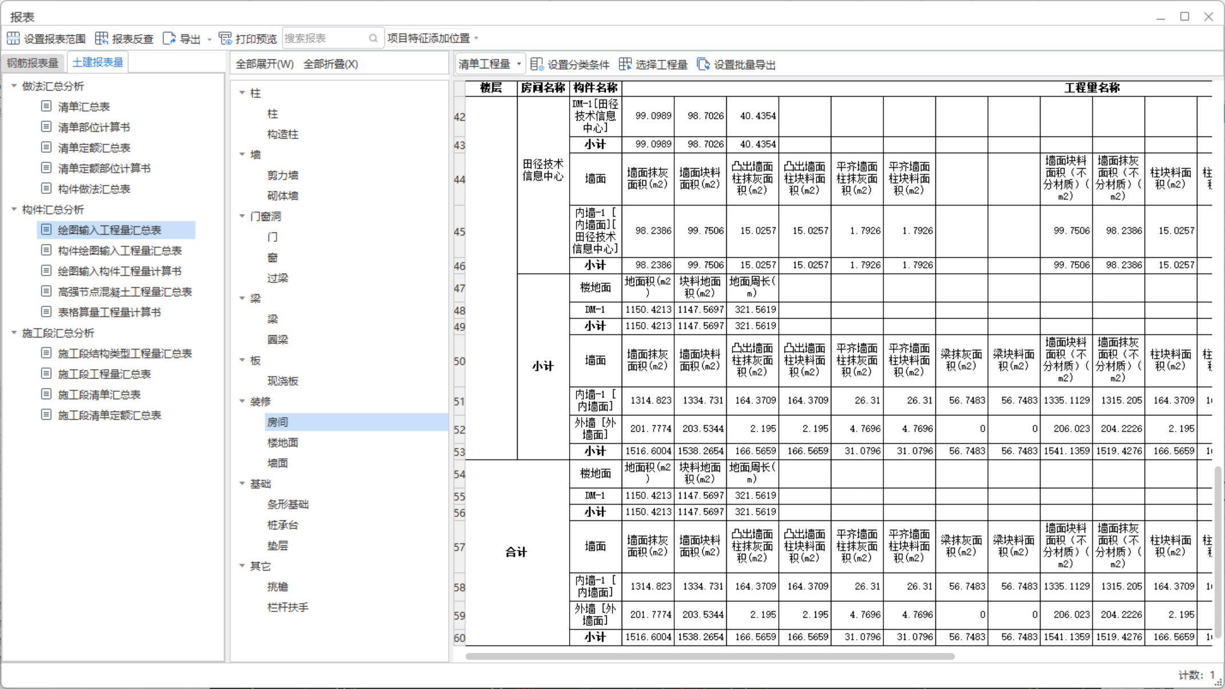
Task: Collapse the 其它 category
Action: tap(242, 566)
